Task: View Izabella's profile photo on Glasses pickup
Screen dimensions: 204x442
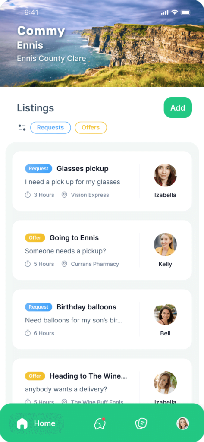Action: click(165, 175)
